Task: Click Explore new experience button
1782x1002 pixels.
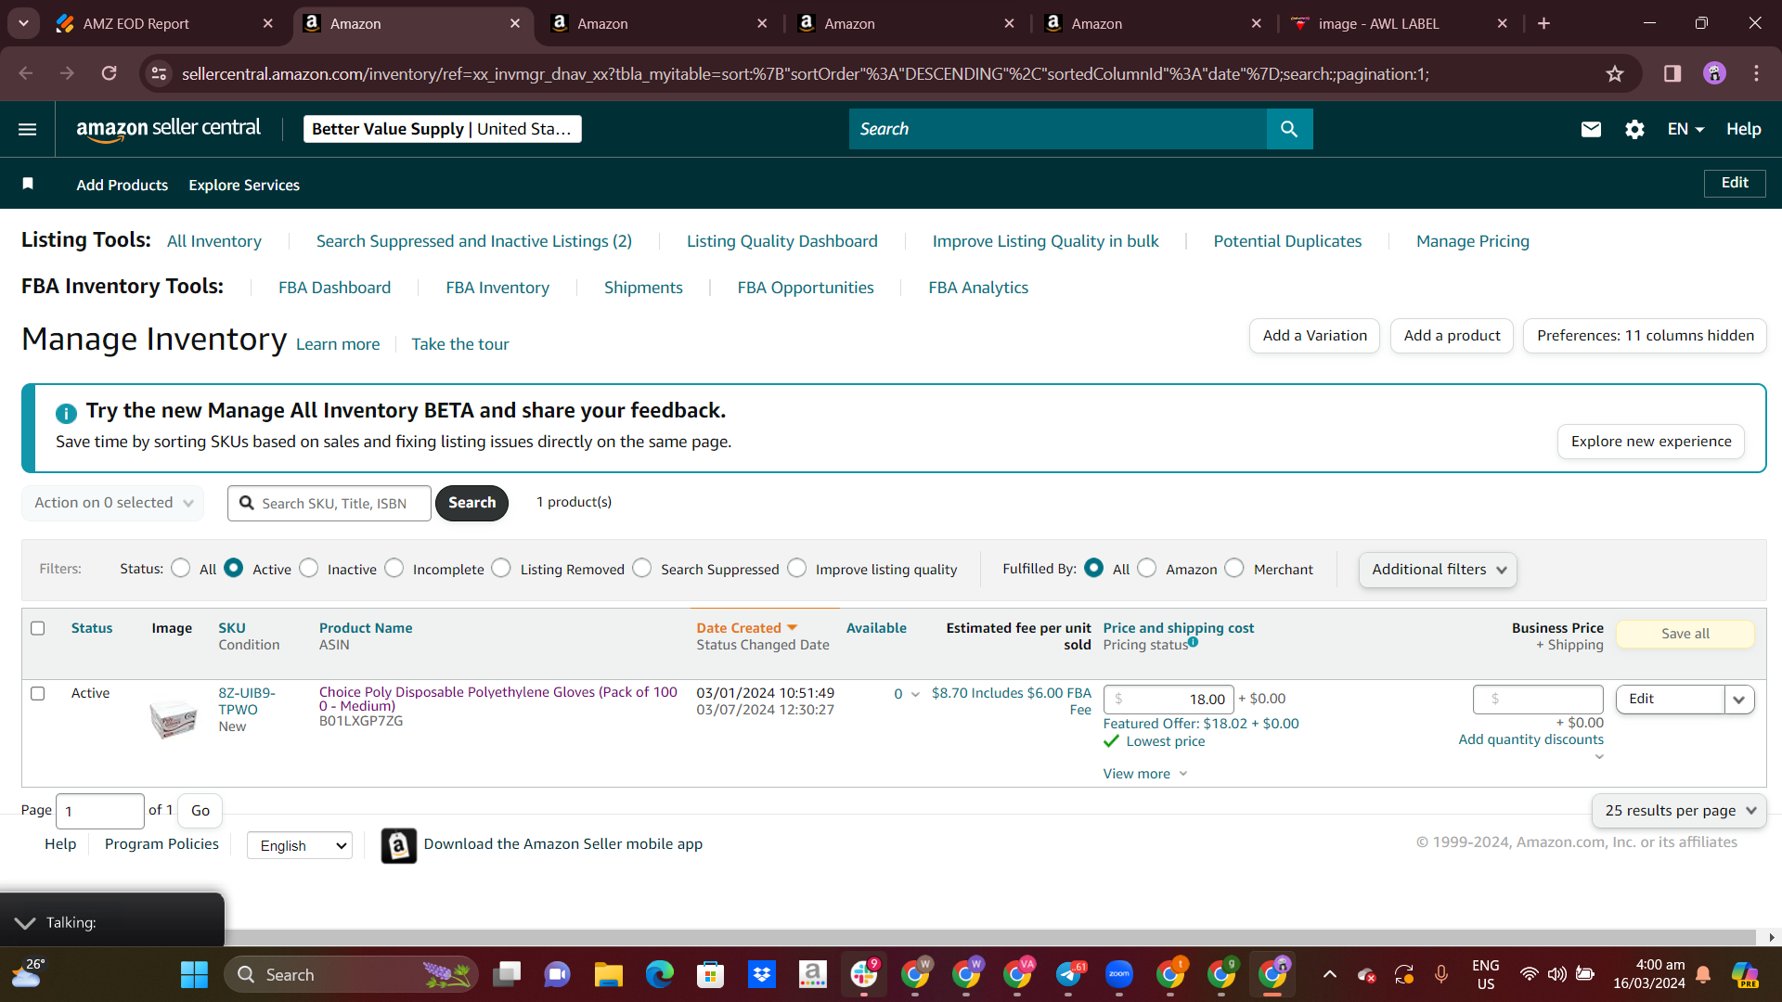Action: pyautogui.click(x=1651, y=442)
